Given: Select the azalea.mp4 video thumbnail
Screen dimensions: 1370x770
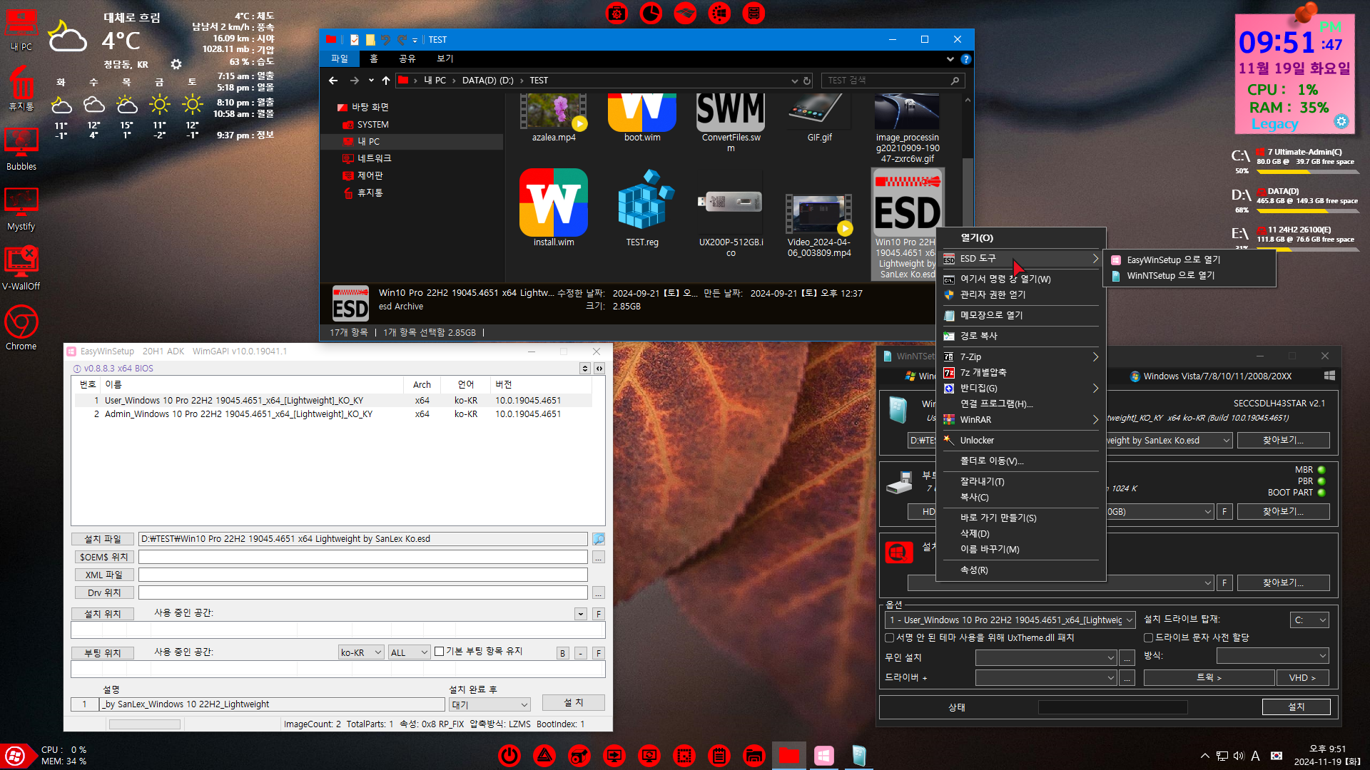Looking at the screenshot, I should coord(554,113).
